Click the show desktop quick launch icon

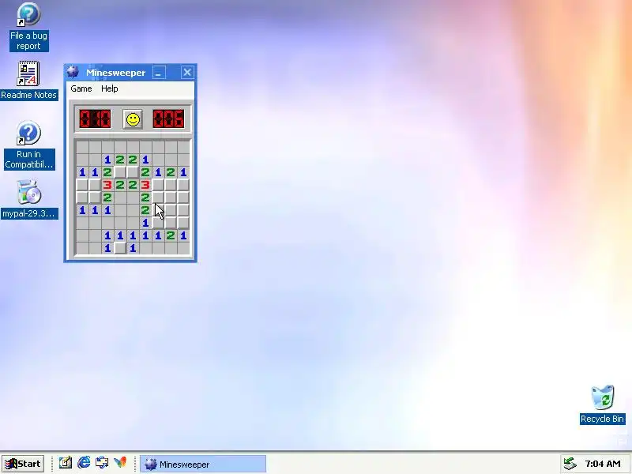pos(102,463)
